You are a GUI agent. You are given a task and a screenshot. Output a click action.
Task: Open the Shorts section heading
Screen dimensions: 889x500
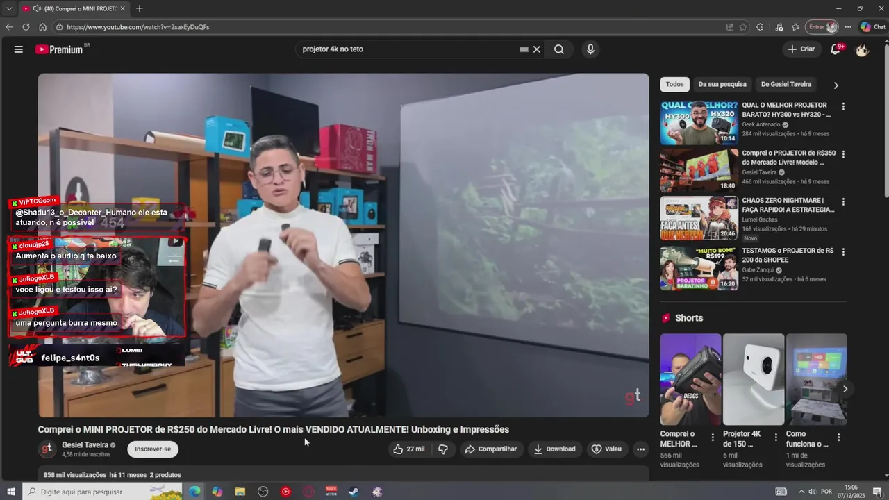[689, 318]
